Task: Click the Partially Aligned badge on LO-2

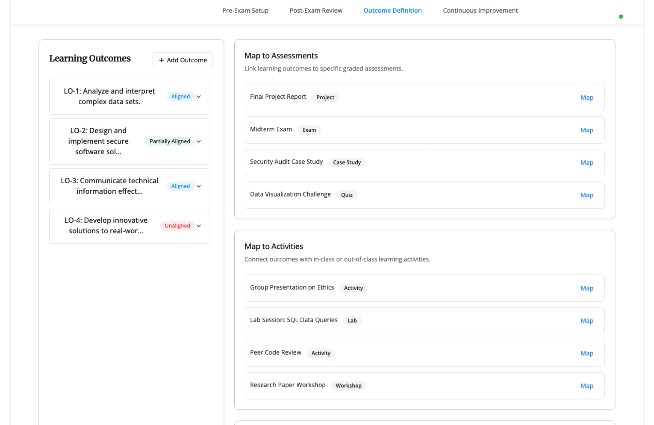Action: (x=170, y=141)
